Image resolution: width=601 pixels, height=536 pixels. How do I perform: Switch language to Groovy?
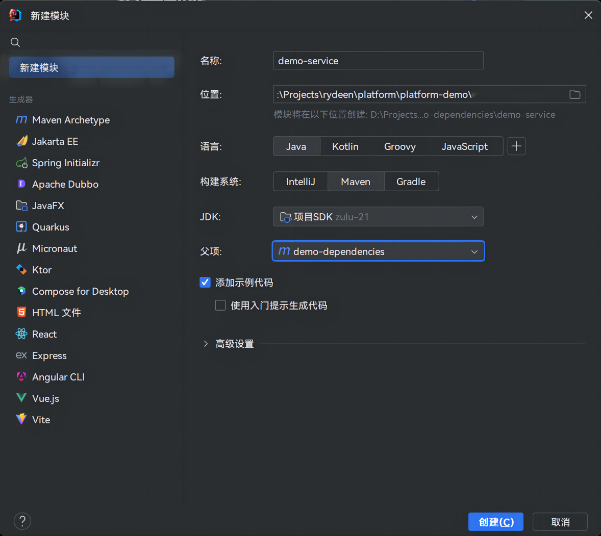click(x=400, y=146)
